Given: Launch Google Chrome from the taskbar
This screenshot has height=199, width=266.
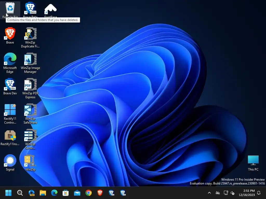Looking at the screenshot, I should click(89, 193).
